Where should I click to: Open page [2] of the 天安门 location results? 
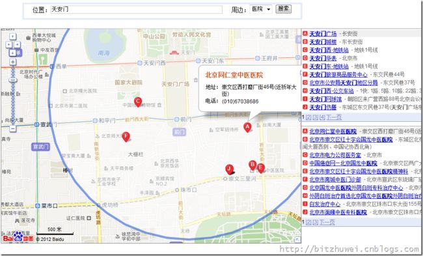point(308,117)
